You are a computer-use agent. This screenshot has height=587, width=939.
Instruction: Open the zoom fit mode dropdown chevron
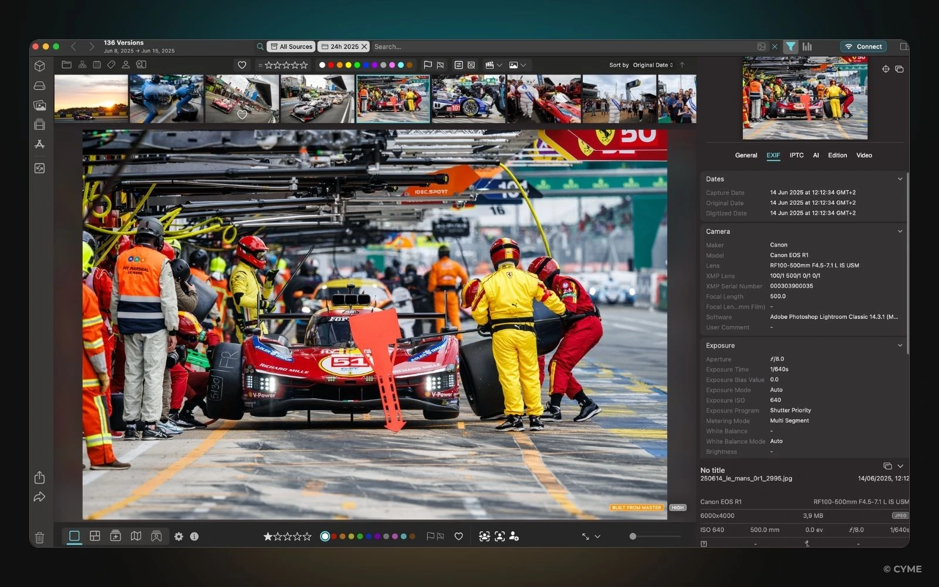pyautogui.click(x=597, y=537)
